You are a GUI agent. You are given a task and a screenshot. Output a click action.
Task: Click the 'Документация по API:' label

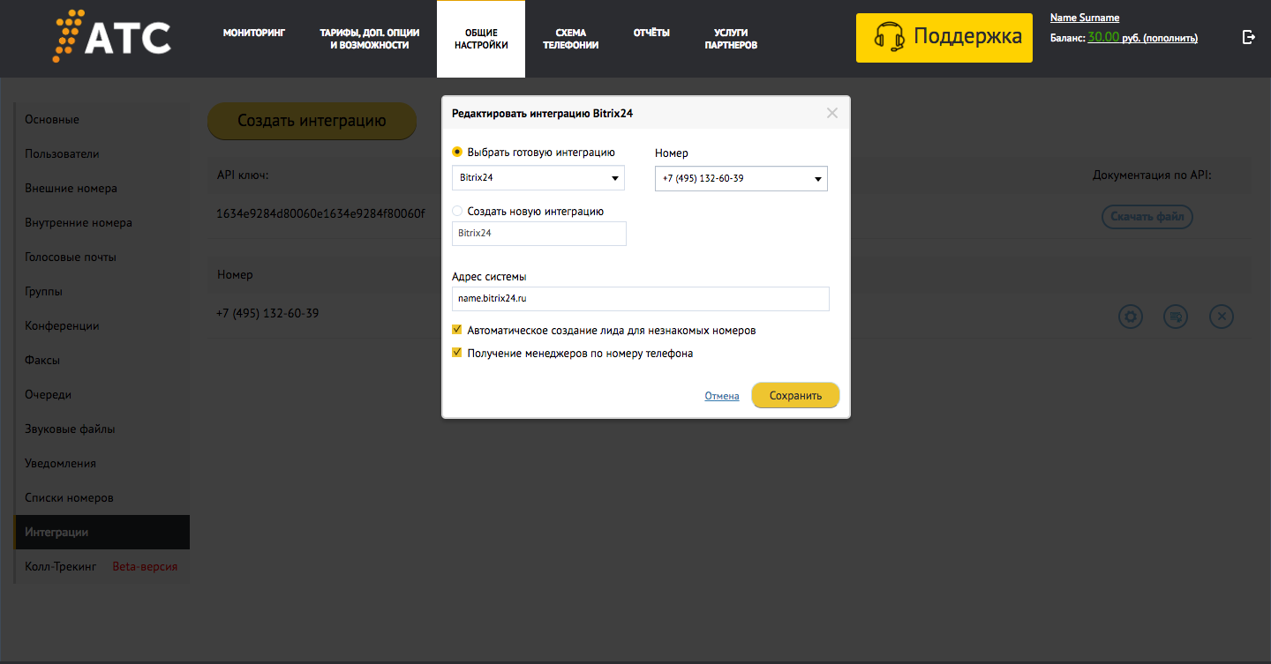[1152, 175]
